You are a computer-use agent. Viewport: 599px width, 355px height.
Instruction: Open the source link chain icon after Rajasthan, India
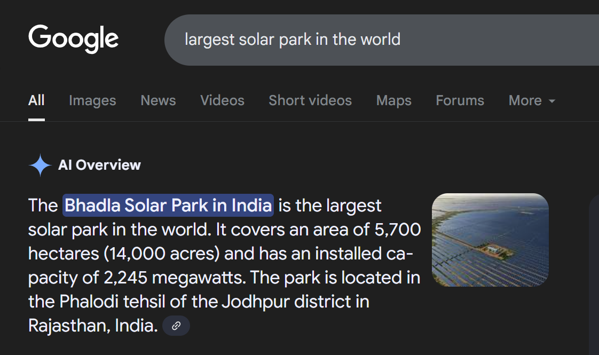click(x=176, y=326)
